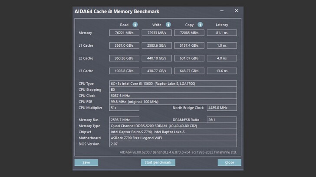The width and height of the screenshot is (316, 177).
Task: Save the benchmark results
Action: tap(86, 163)
